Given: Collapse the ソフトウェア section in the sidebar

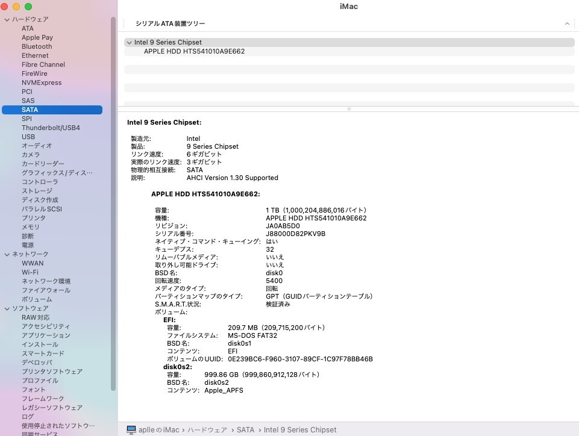Looking at the screenshot, I should point(7,309).
